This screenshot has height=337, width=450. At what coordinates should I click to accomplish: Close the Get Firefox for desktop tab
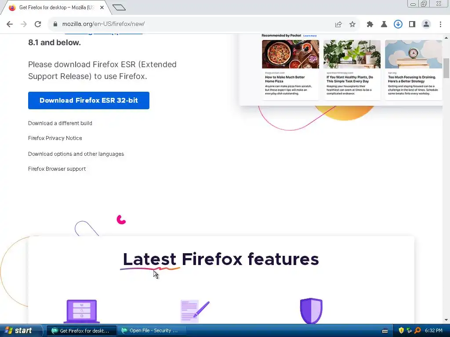tap(102, 8)
